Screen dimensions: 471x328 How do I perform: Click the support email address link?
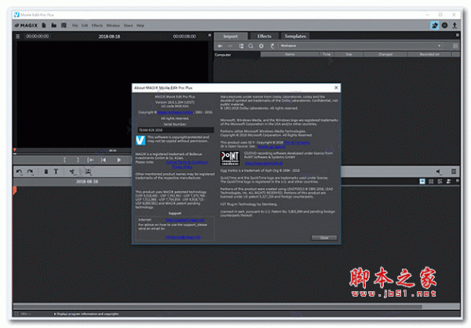coord(183,237)
